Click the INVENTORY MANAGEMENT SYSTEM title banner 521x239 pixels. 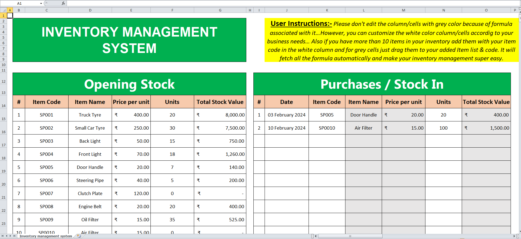pos(129,40)
